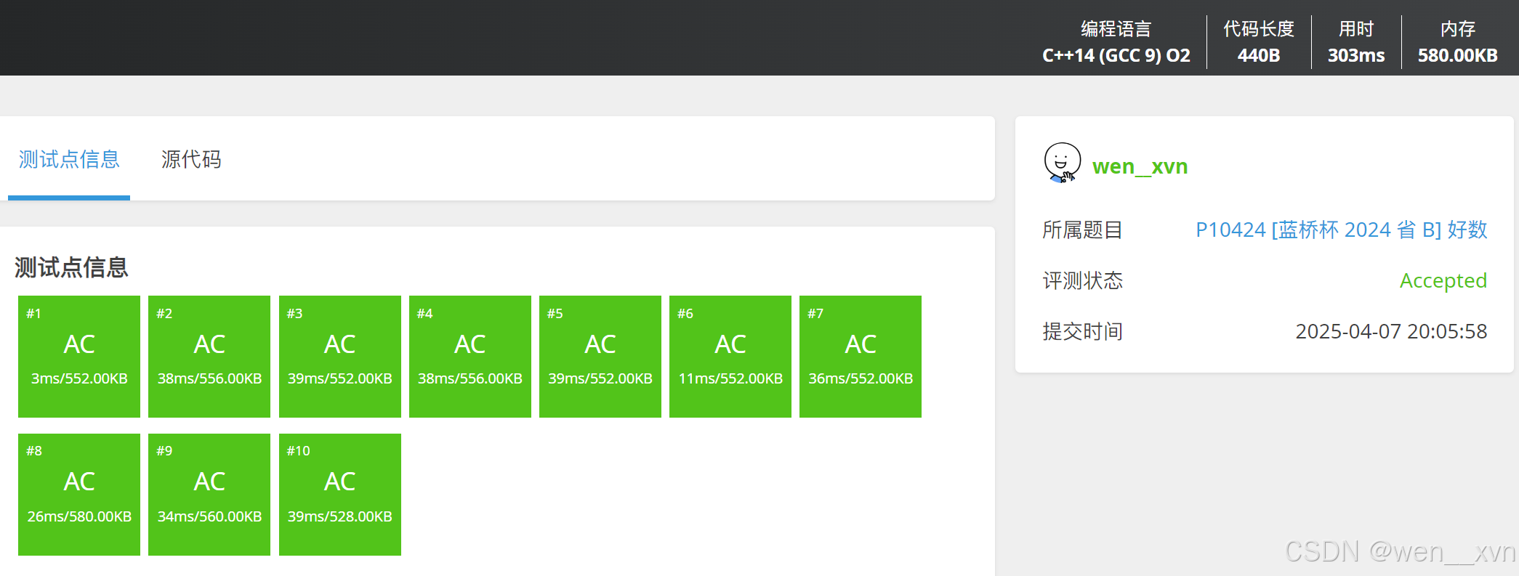Select test case #8 AC card

(79, 495)
